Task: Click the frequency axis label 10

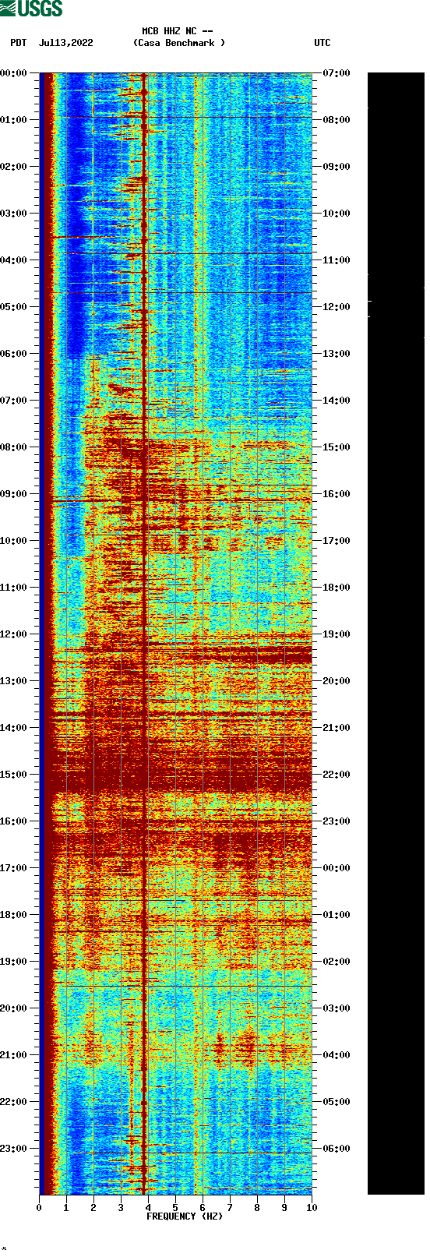Action: [312, 1208]
